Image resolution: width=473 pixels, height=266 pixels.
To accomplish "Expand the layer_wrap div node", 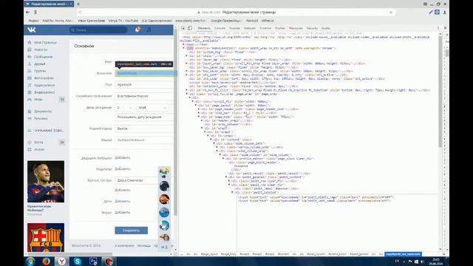I will pyautogui.click(x=186, y=64).
